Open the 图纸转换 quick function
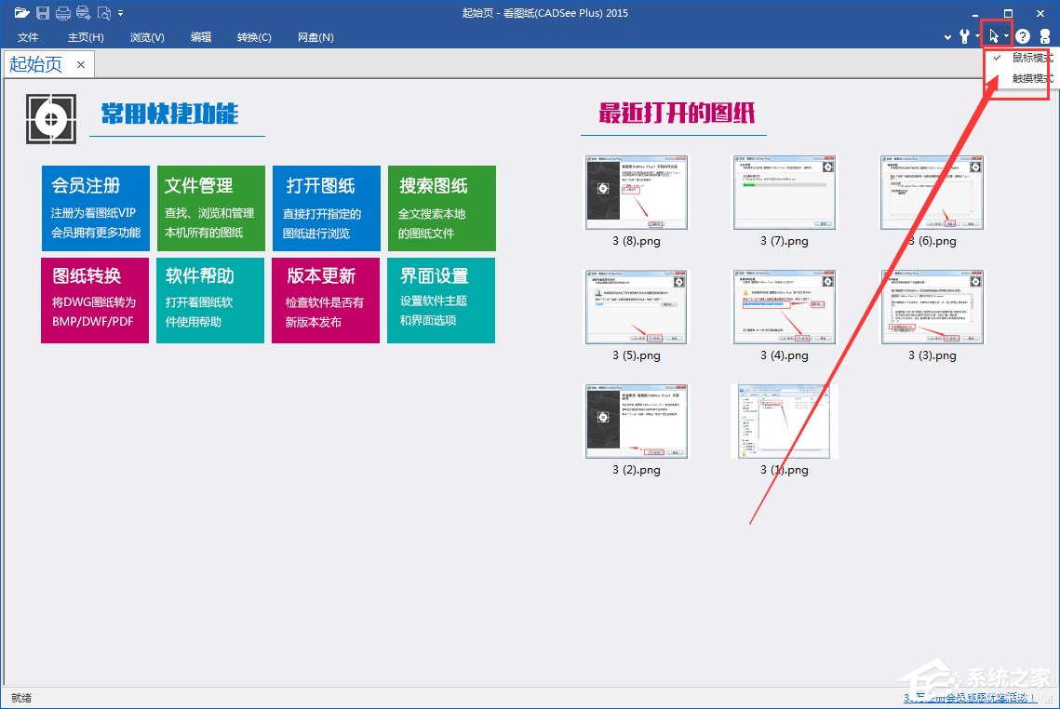Image resolution: width=1060 pixels, height=709 pixels. [94, 300]
